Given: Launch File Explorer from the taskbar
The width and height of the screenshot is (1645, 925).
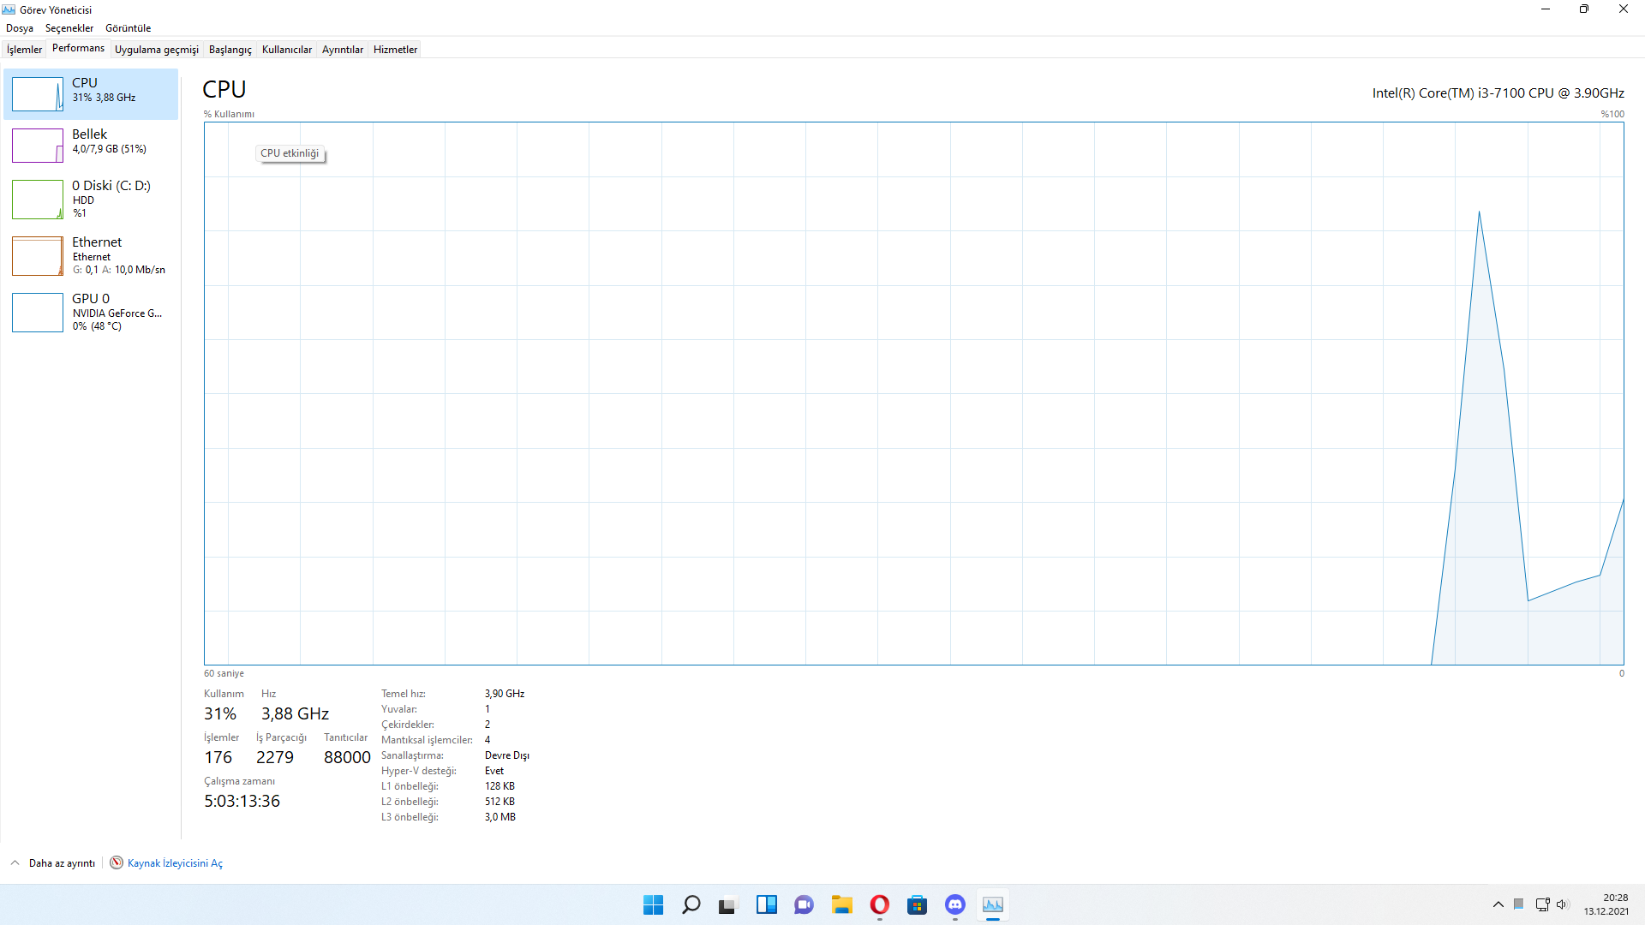Looking at the screenshot, I should (x=841, y=905).
